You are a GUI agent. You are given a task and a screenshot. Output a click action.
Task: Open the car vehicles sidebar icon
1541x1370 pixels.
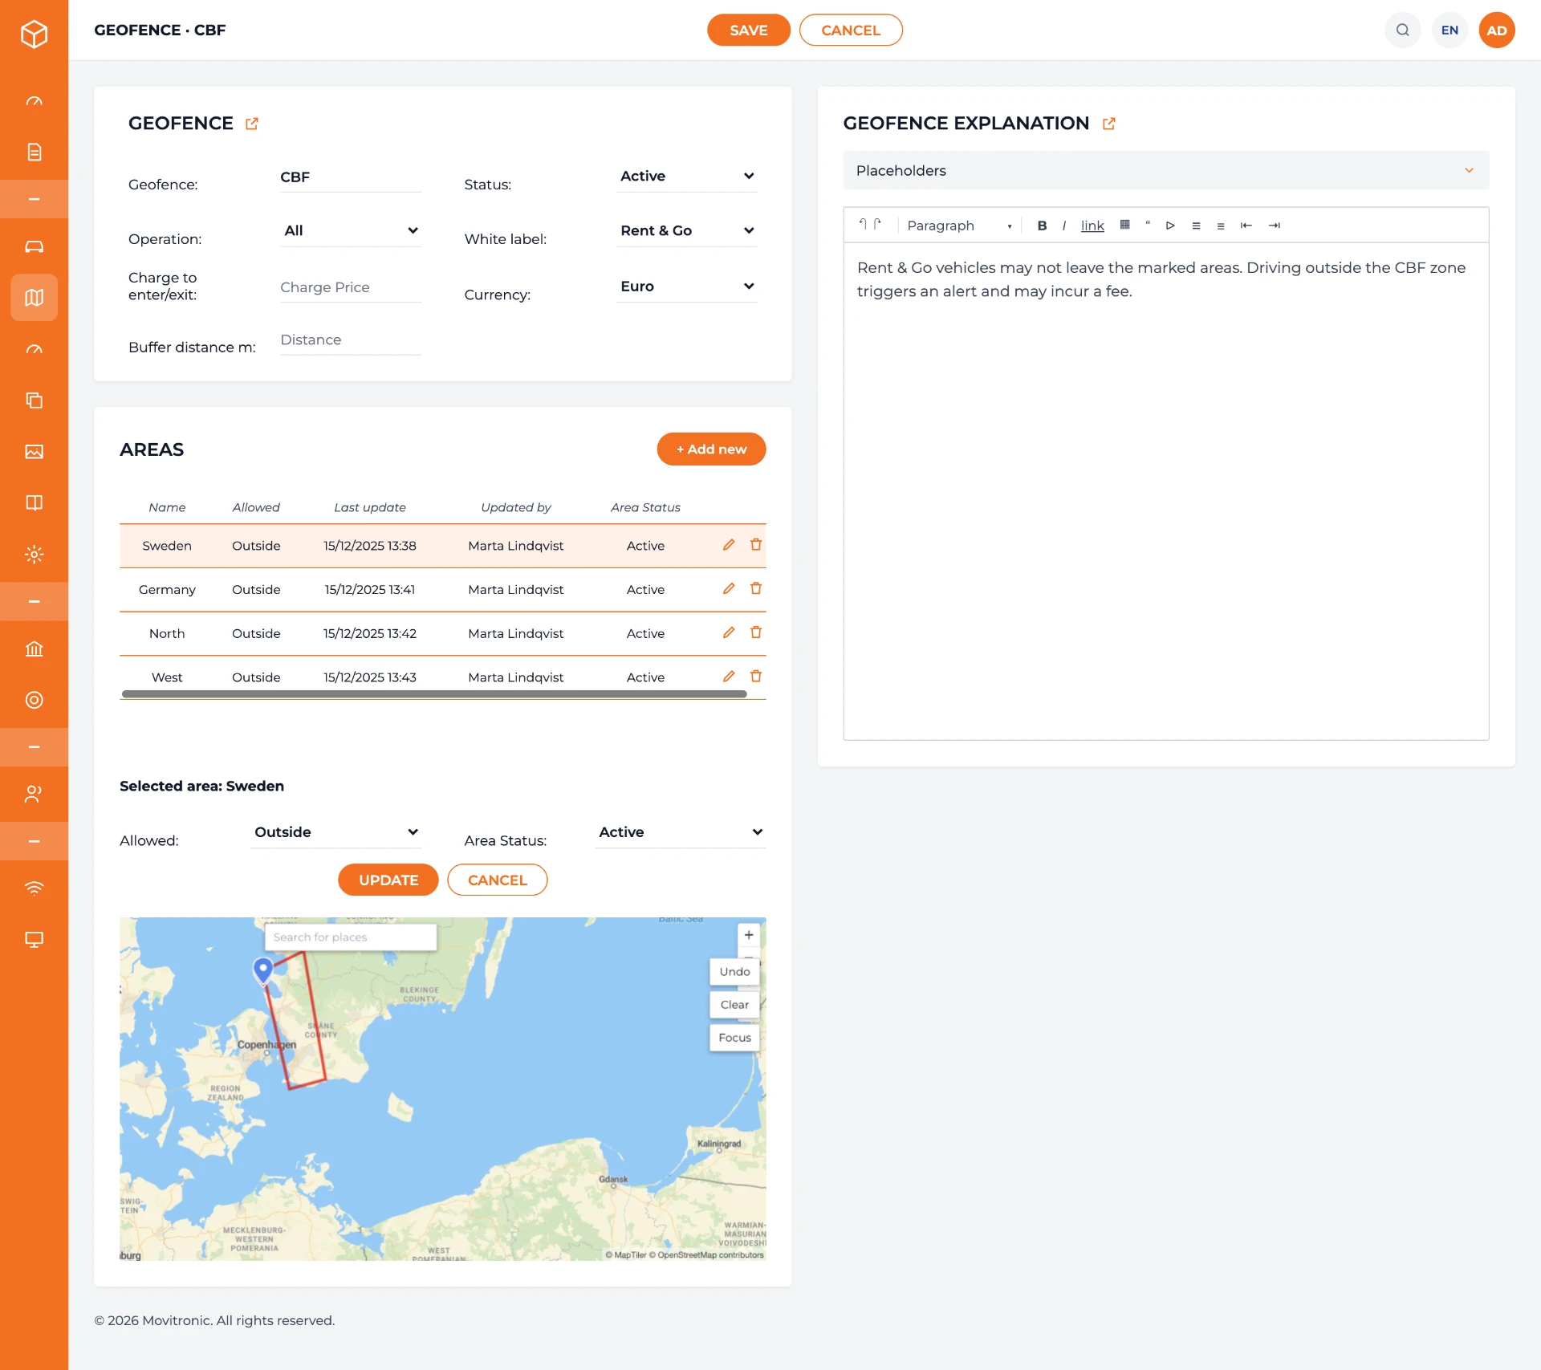point(34,246)
